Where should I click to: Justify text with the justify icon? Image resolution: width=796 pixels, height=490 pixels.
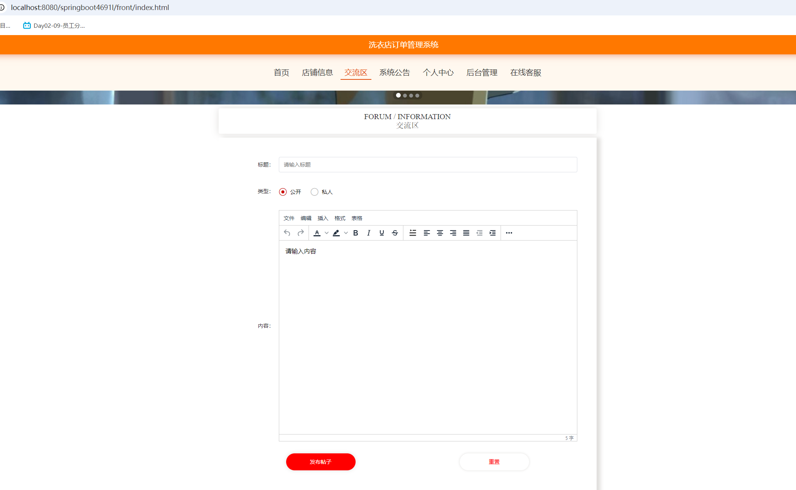point(466,233)
